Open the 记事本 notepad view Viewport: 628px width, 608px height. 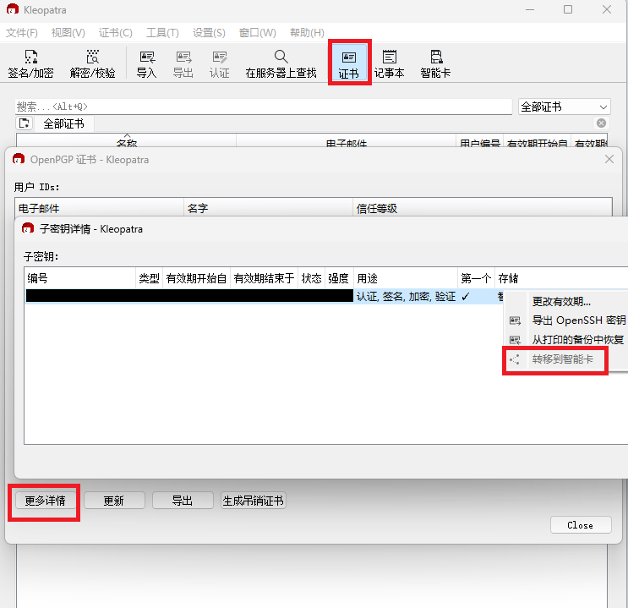click(x=389, y=63)
